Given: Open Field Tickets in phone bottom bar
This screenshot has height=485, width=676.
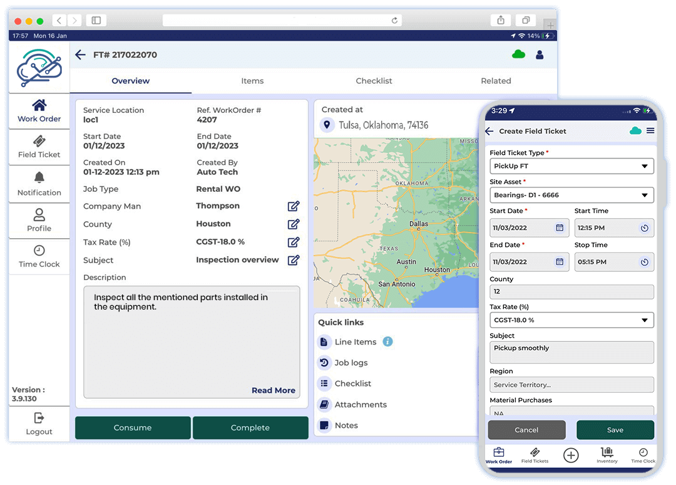Looking at the screenshot, I should click(535, 456).
